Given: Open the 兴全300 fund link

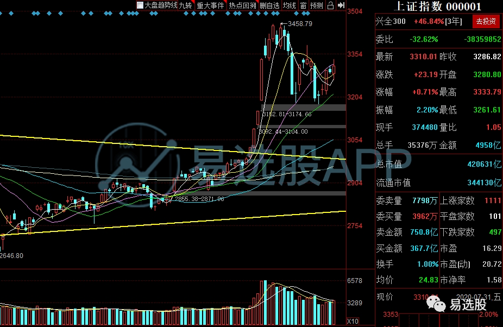Looking at the screenshot, I should 391,22.
